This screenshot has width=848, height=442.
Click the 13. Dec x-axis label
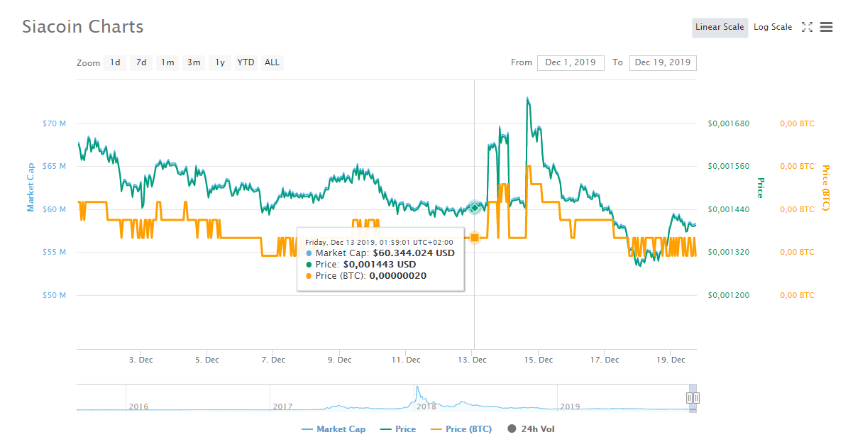[472, 360]
